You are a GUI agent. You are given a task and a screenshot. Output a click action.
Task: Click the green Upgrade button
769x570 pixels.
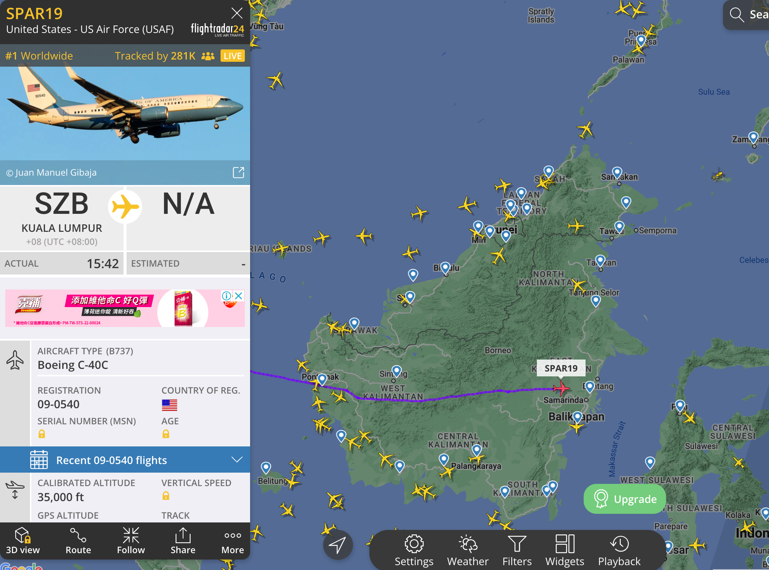coord(625,499)
